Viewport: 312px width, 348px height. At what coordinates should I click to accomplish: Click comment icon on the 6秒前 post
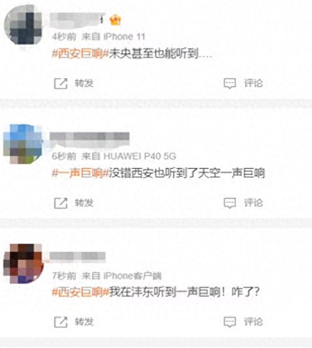click(229, 203)
